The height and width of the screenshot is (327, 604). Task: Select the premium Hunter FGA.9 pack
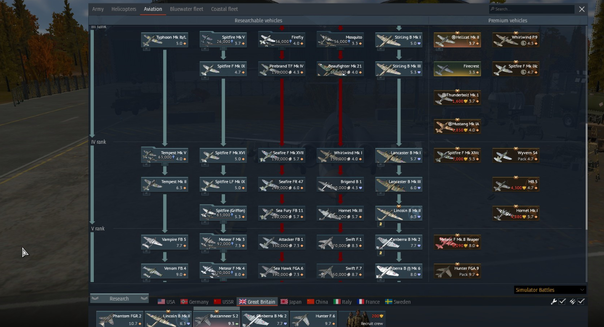click(x=457, y=272)
